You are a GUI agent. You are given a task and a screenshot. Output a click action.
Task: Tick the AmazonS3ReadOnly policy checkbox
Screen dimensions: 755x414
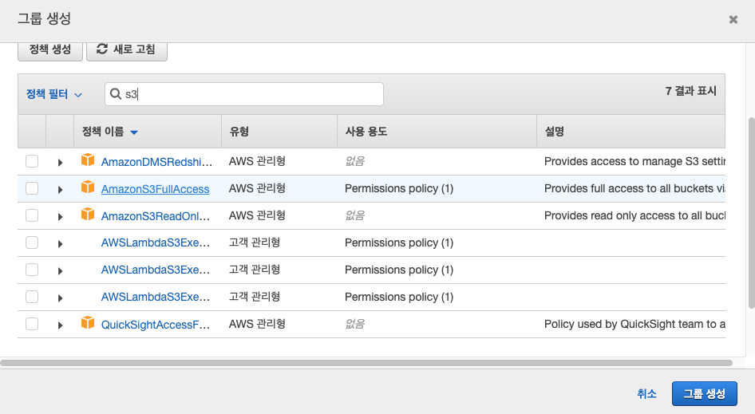click(x=32, y=215)
